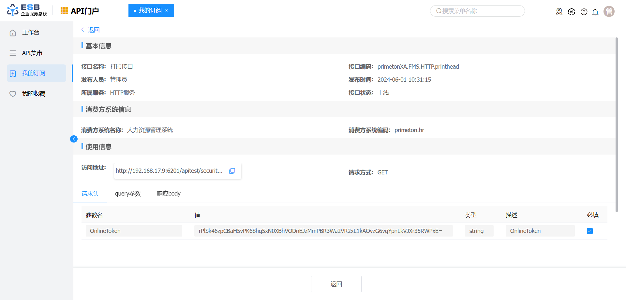Screen dimensions: 626x300
Task: Collapse the left sidebar with arrow toggle
Action: coord(74,139)
